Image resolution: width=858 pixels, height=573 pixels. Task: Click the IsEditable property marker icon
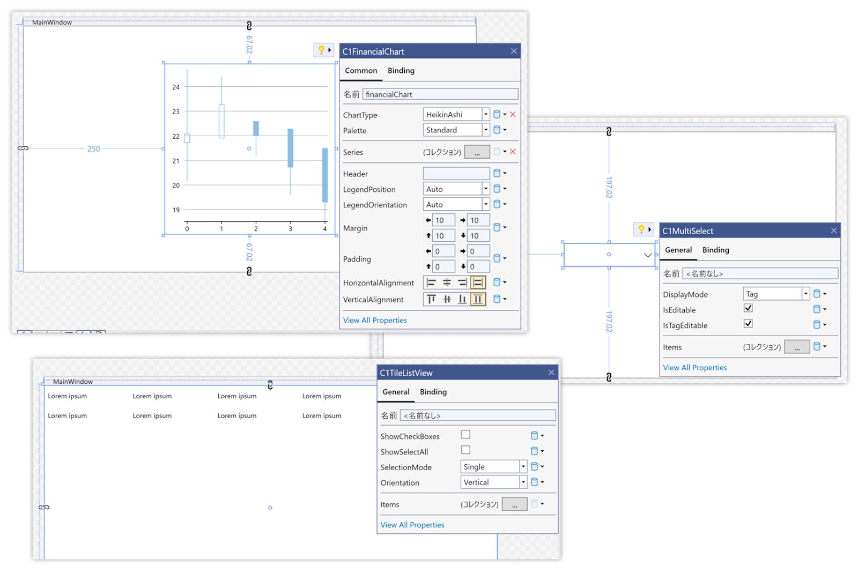coord(817,309)
